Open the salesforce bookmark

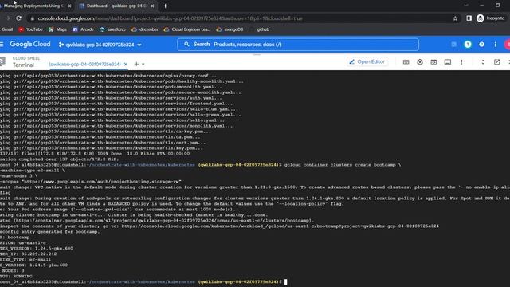click(112, 29)
